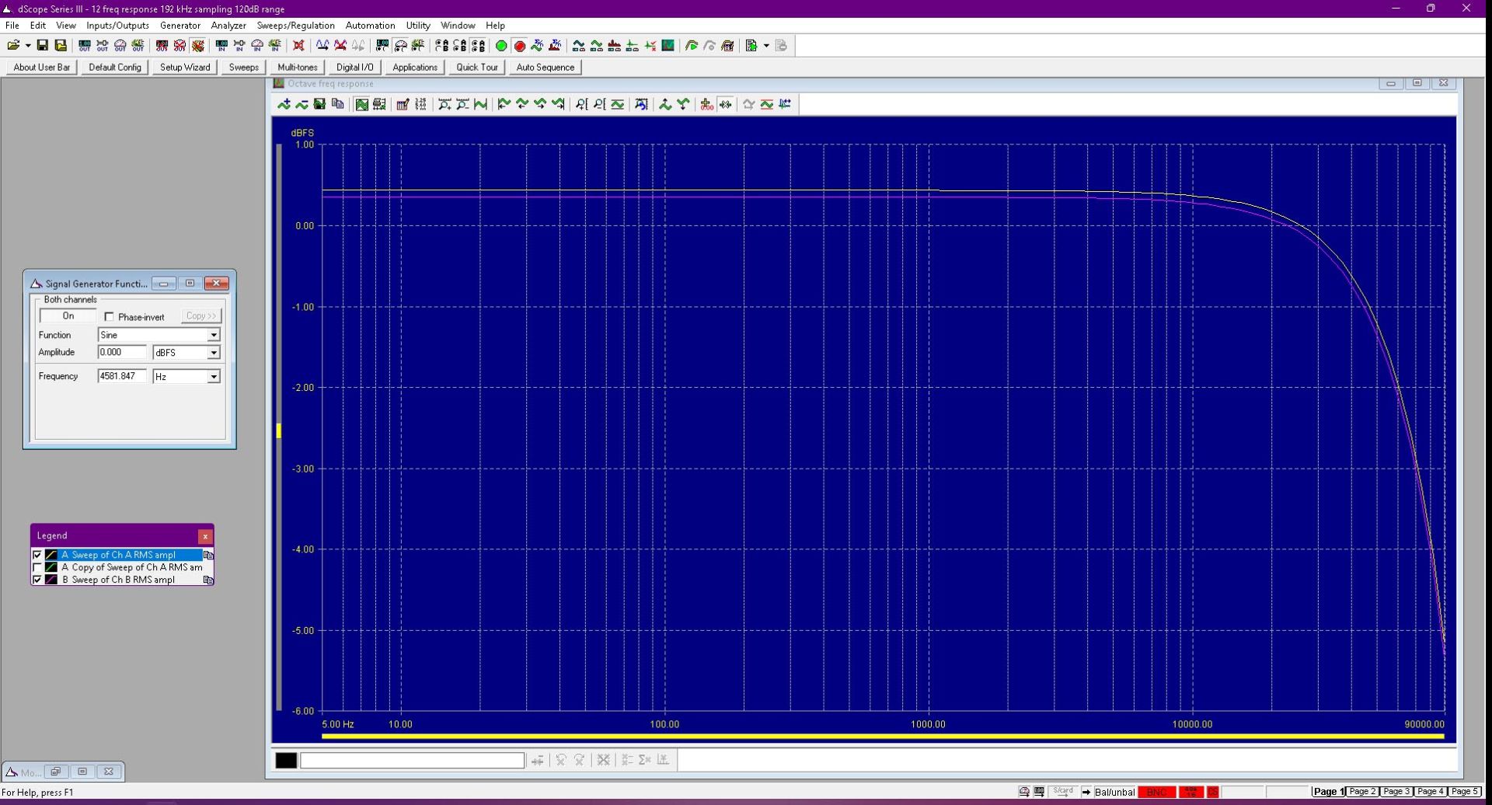Click copy icon beside Ch A sweep legend
Viewport: 1492px width, 805px height.
(208, 555)
